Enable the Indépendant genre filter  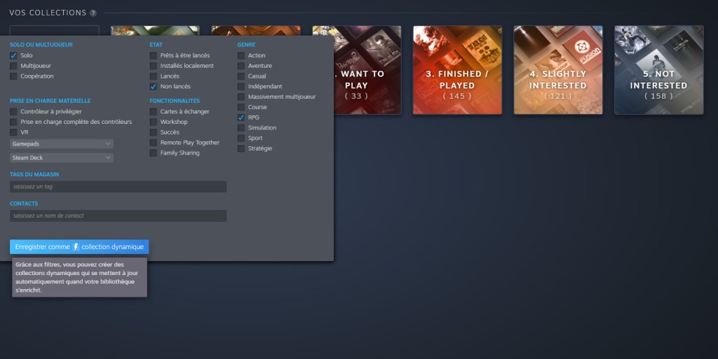[x=241, y=86]
